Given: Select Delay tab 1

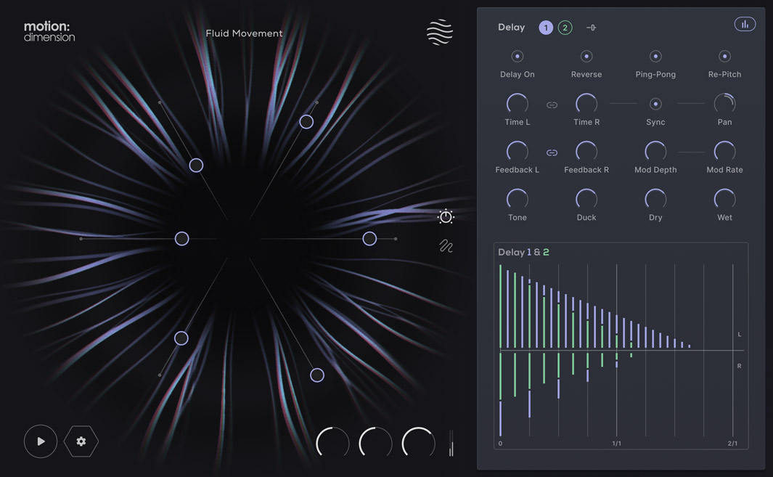Looking at the screenshot, I should click(546, 27).
